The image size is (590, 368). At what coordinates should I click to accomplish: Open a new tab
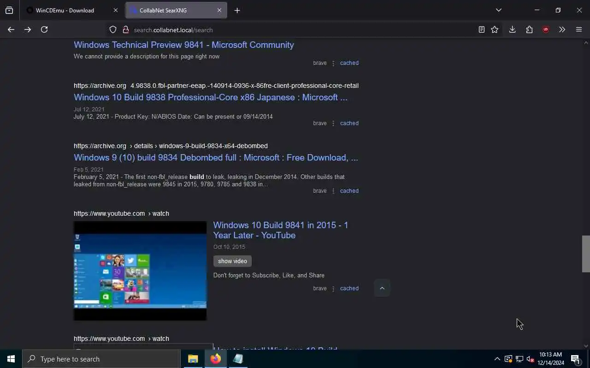237,10
